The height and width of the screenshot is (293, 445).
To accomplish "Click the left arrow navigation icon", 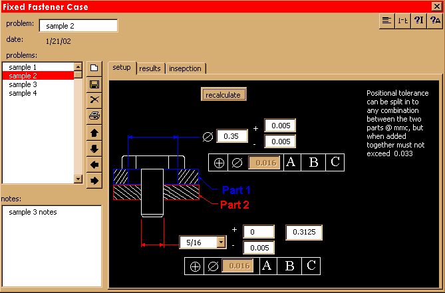I will [x=94, y=164].
